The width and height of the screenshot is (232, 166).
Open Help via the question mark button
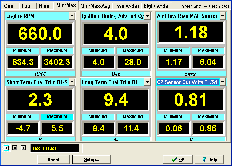pyautogui.click(x=209, y=159)
